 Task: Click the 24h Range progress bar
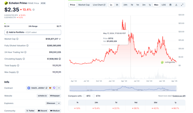click(33, 24)
